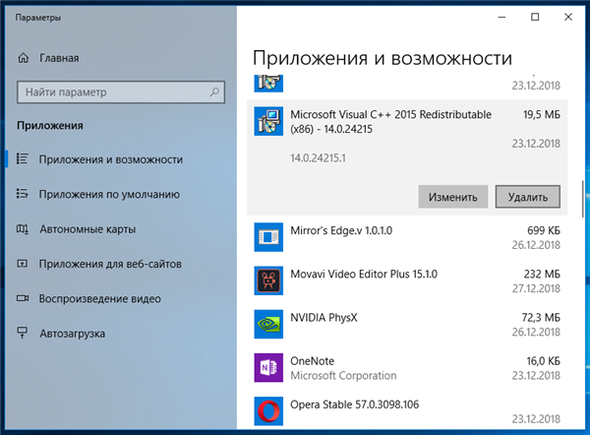
Task: Click the Home house icon
Action: [24, 58]
